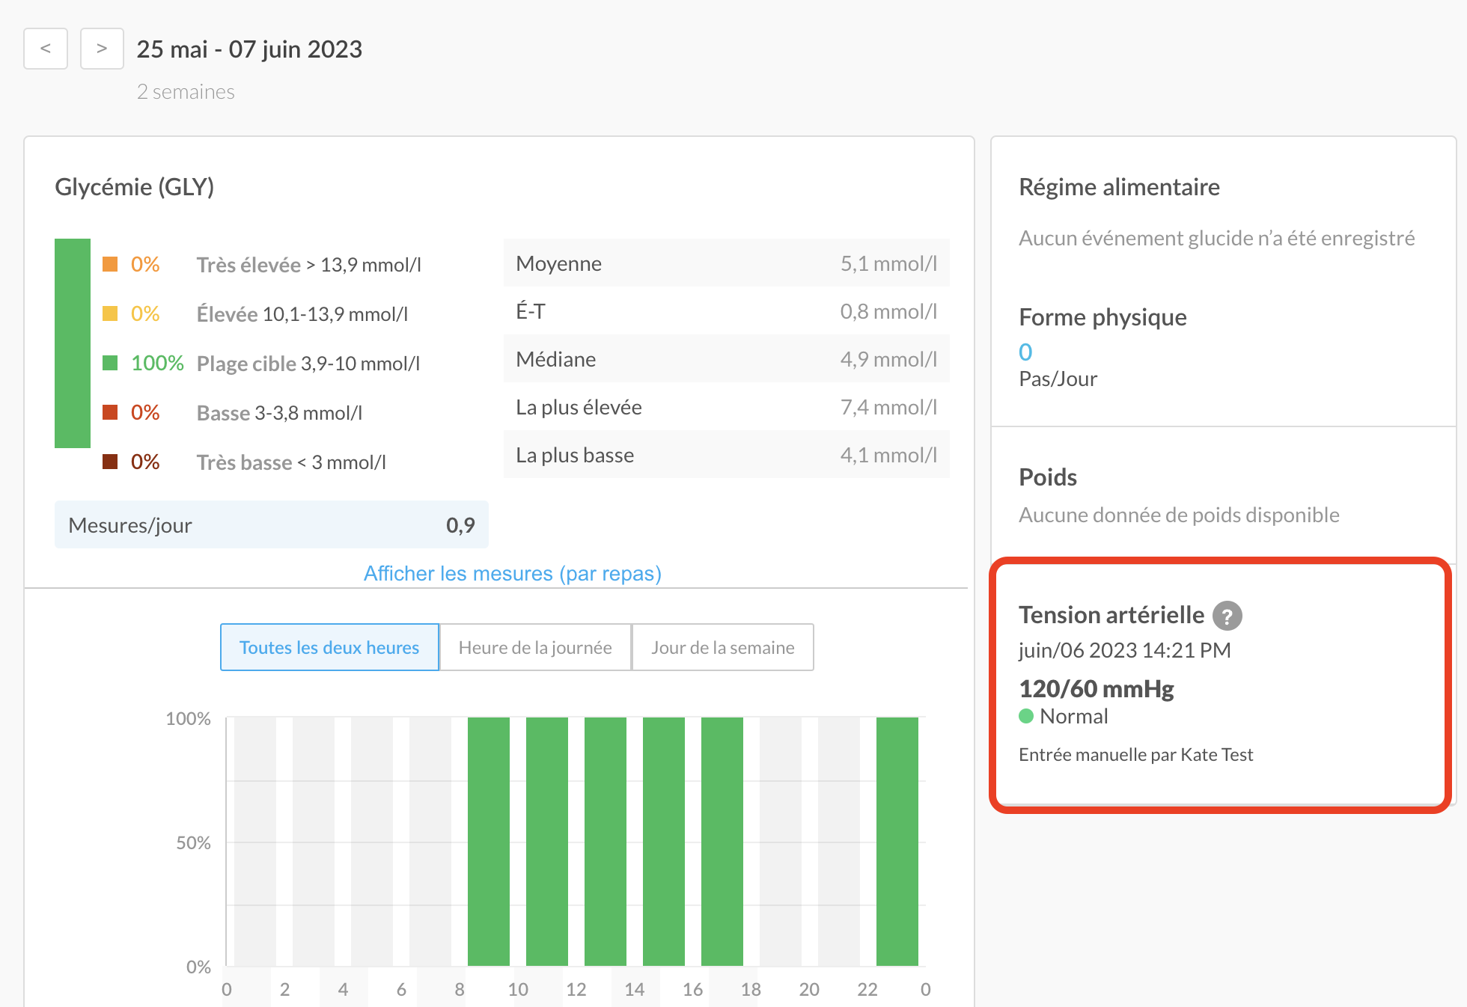1467x1007 pixels.
Task: Click the 'Tension artérielle' heading
Action: (x=1111, y=615)
